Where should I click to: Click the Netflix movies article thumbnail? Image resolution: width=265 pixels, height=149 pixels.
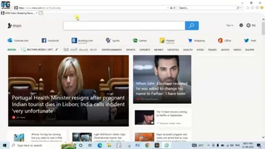[145, 118]
